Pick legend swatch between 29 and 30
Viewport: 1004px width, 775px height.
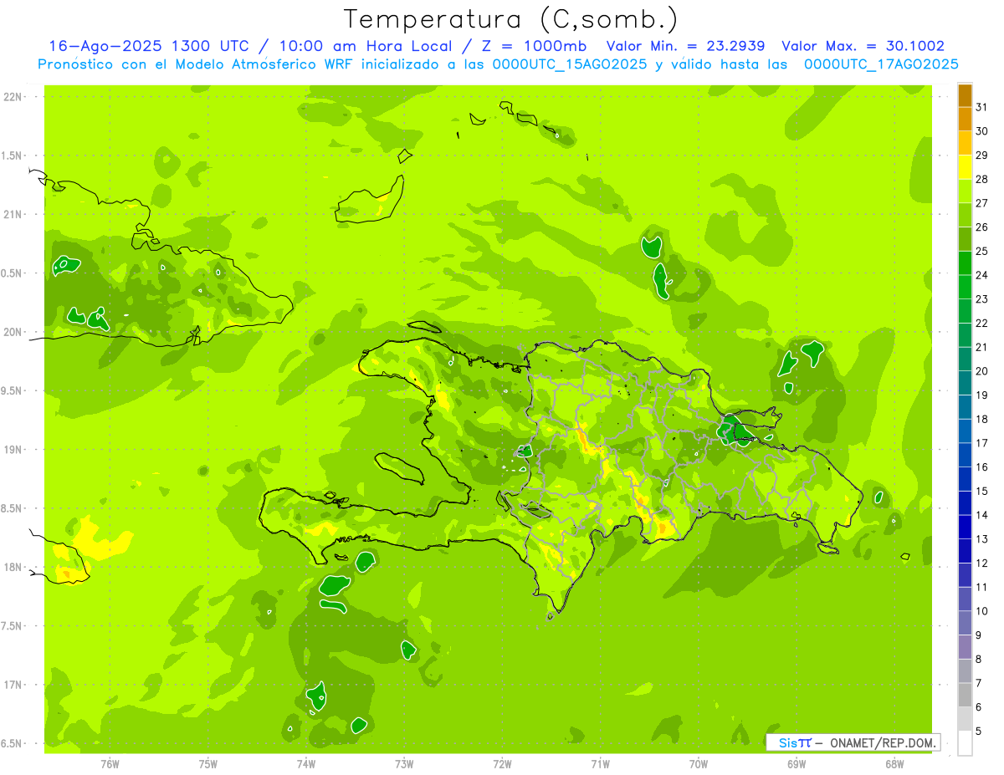point(965,144)
